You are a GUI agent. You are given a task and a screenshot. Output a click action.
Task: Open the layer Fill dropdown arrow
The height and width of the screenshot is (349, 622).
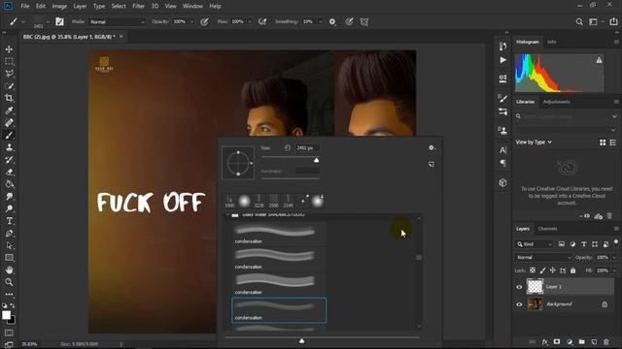coord(614,270)
